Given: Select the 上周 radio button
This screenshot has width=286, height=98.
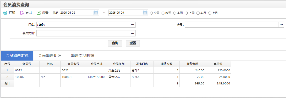Looking at the screenshot, I should 186,13.
